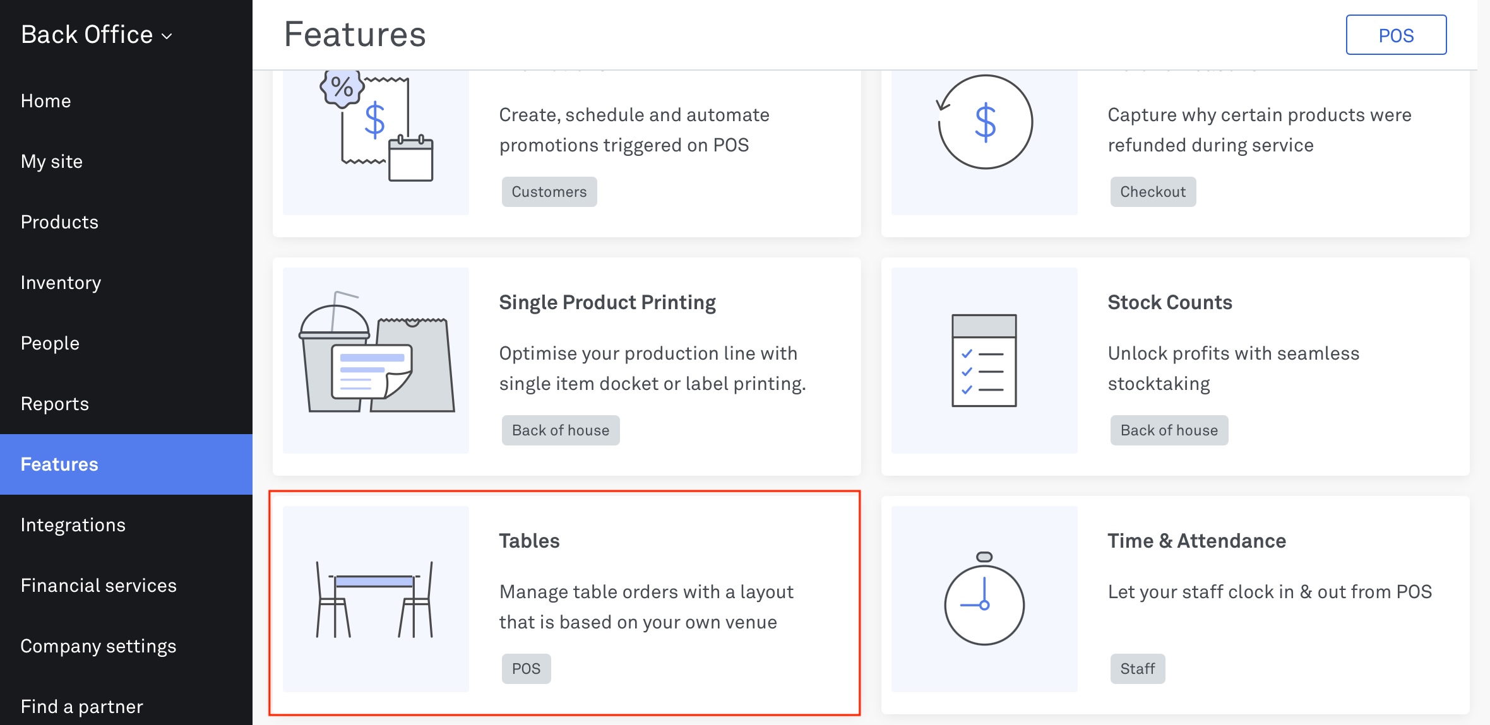Click the Stock Counts checklist icon

click(984, 360)
